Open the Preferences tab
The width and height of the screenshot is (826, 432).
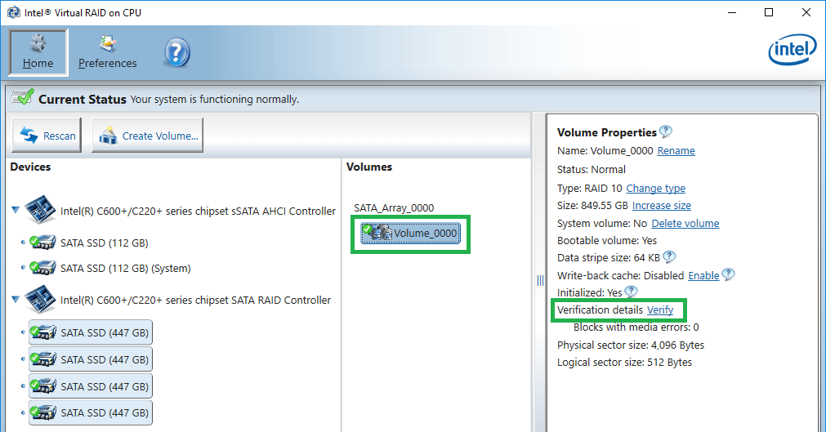click(x=107, y=52)
